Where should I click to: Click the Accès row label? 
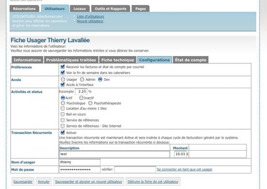(16, 79)
